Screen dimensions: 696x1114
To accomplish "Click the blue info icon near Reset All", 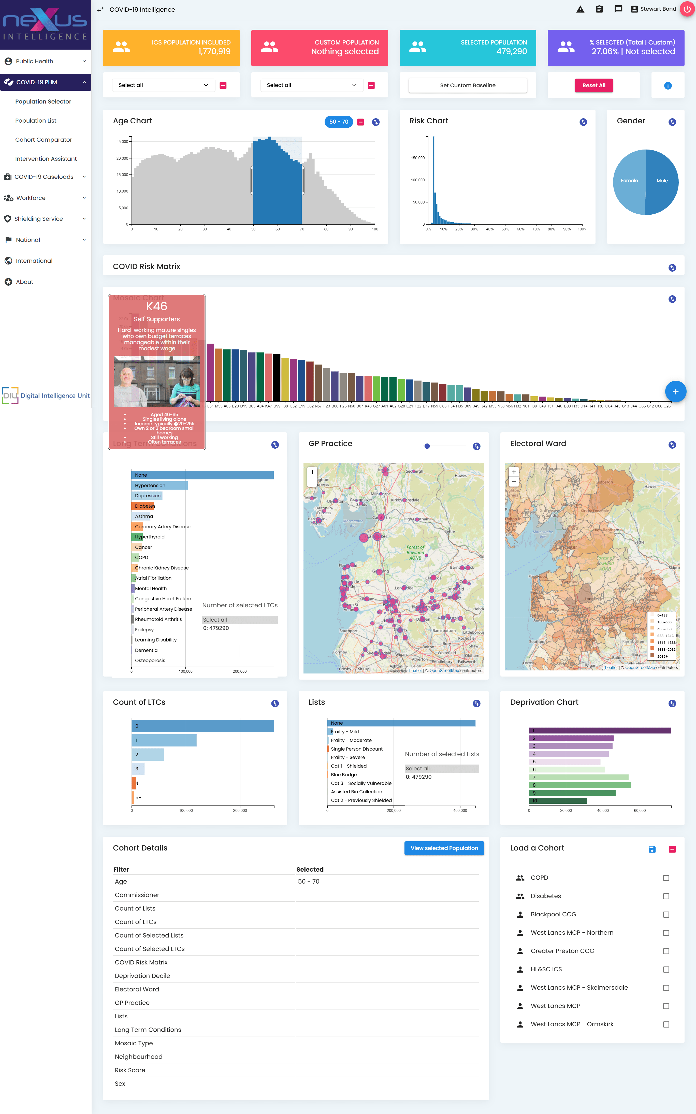I will coord(668,86).
